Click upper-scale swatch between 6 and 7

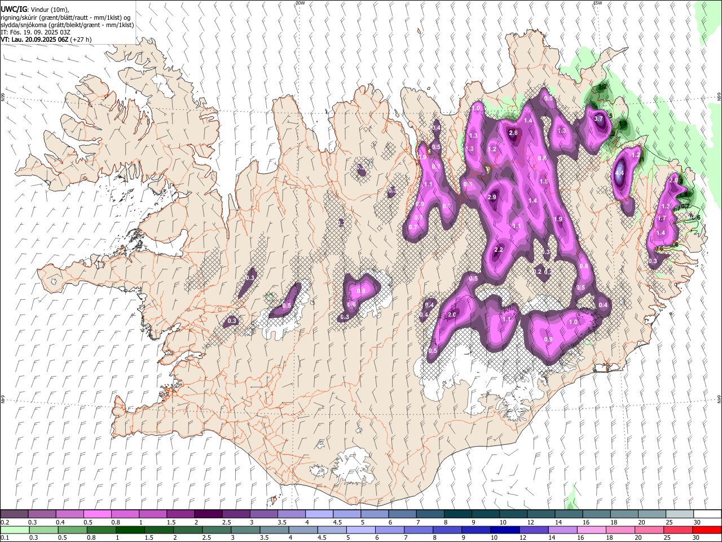click(402, 514)
